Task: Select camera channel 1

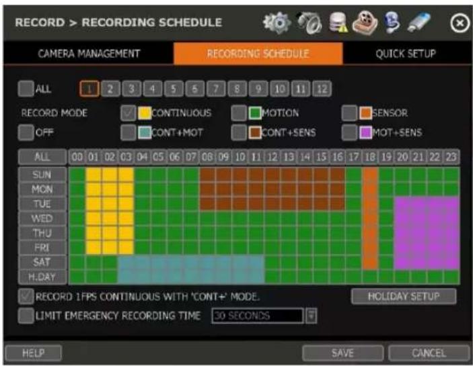Action: 89,89
